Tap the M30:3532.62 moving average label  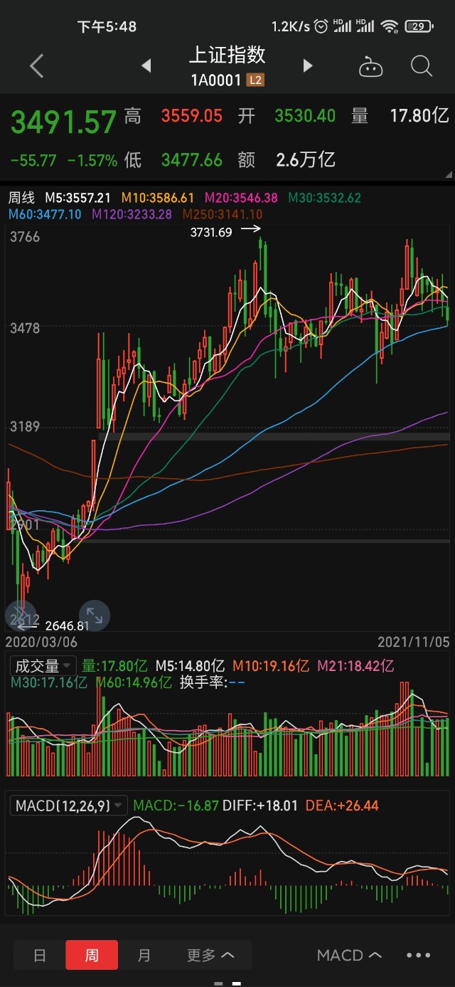(324, 197)
